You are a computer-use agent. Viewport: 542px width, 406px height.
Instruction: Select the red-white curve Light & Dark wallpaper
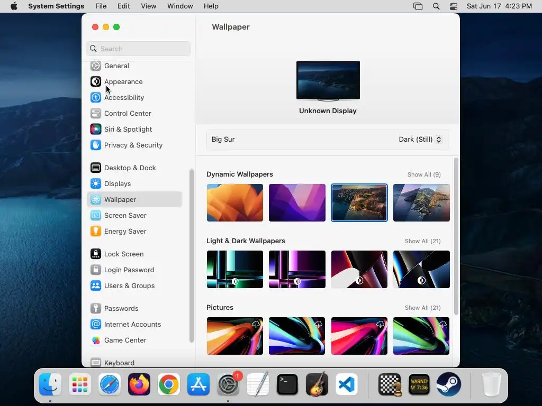(x=359, y=269)
